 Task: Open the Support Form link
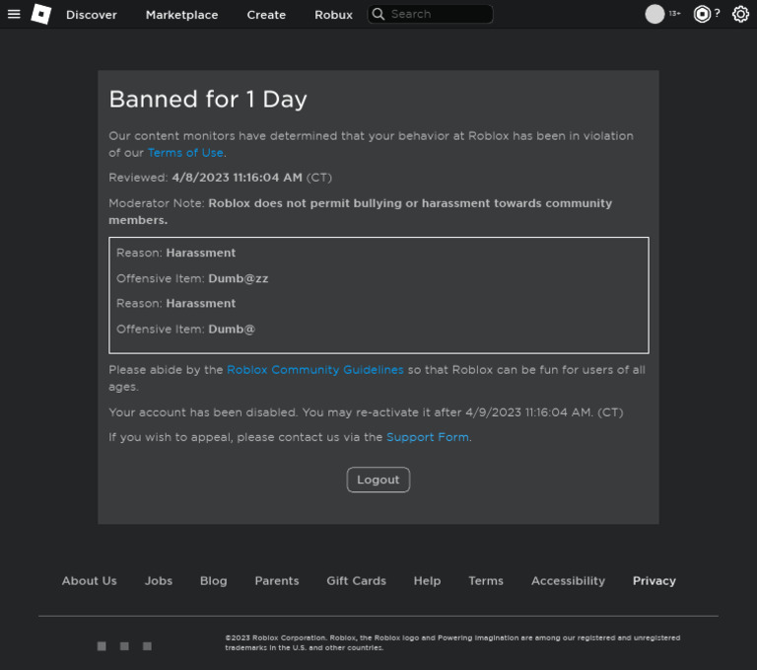click(x=427, y=437)
